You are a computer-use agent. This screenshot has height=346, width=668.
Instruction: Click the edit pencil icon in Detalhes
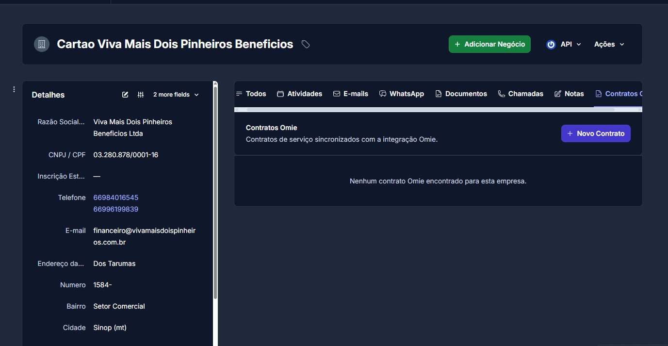pos(125,95)
